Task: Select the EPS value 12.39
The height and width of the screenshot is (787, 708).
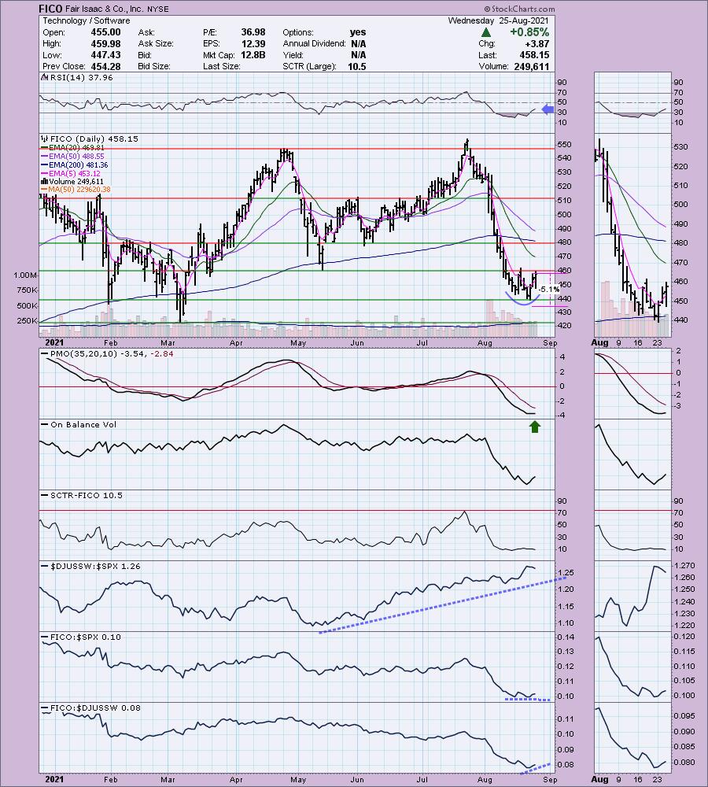Action: tap(253, 43)
